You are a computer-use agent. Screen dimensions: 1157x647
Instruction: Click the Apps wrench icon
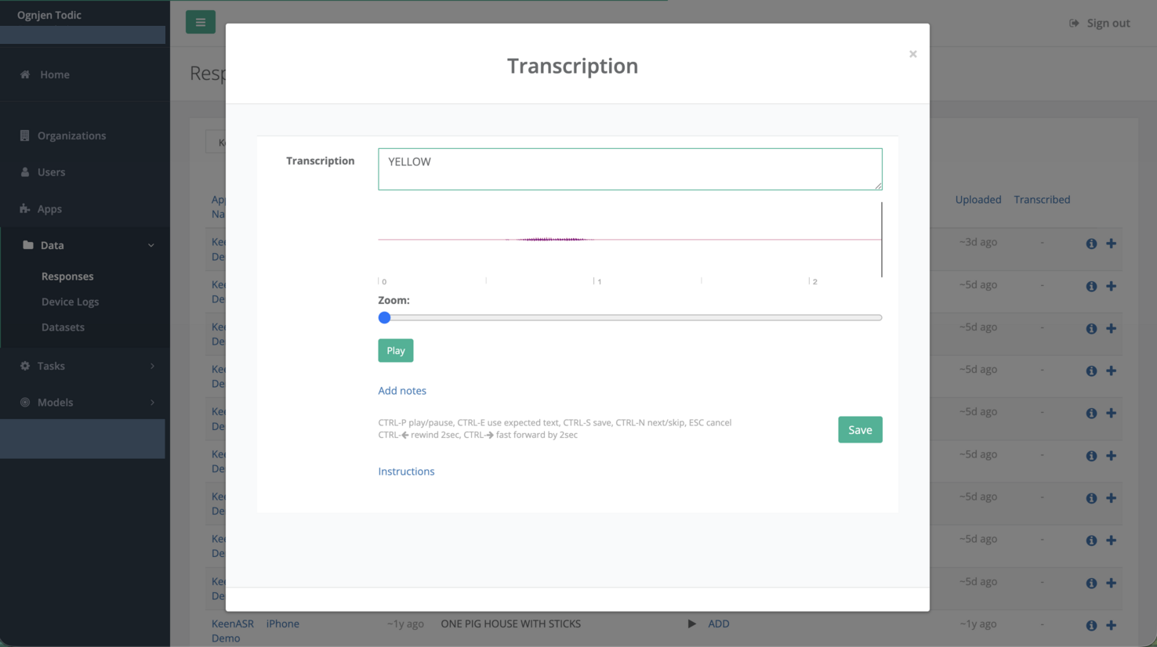click(25, 208)
